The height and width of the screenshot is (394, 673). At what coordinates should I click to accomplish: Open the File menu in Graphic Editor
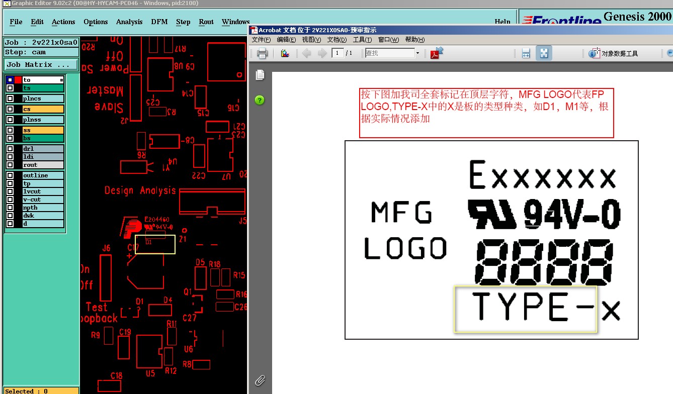click(16, 22)
